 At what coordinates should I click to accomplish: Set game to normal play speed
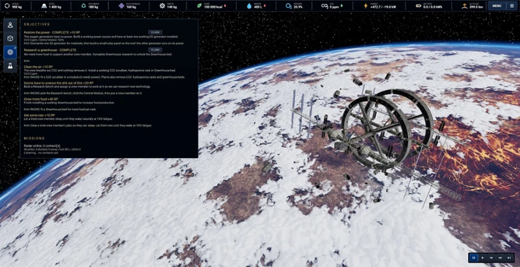click(x=482, y=257)
